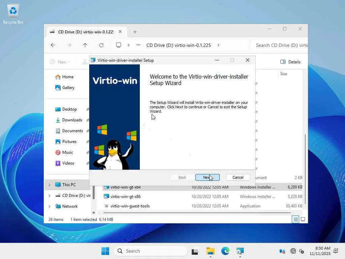Switch to details list view in status bar

coord(295,219)
